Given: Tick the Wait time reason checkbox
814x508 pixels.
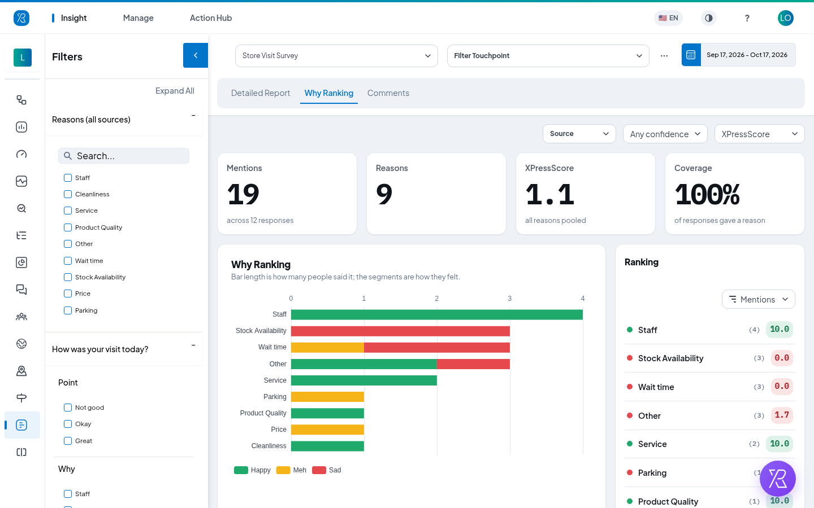Looking at the screenshot, I should tap(68, 261).
